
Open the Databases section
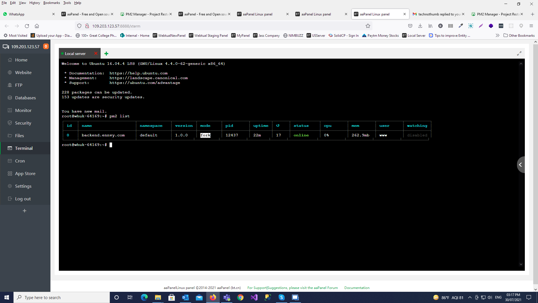click(25, 98)
